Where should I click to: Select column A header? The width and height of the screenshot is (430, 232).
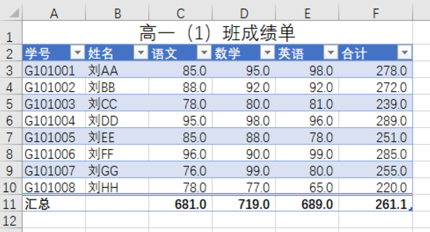click(x=54, y=13)
